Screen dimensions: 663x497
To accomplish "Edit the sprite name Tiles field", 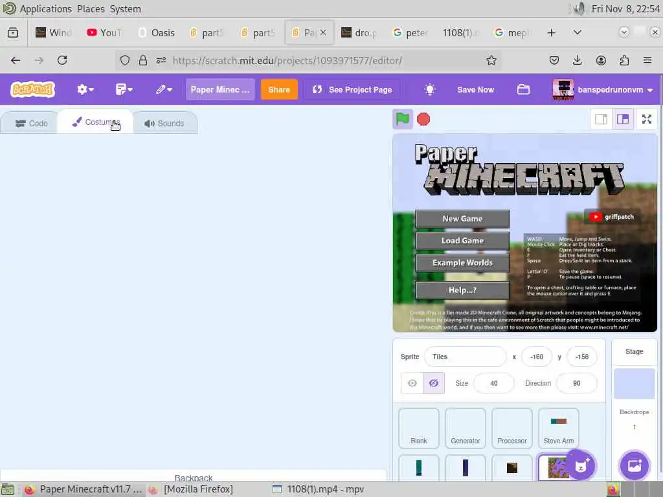I will [465, 357].
